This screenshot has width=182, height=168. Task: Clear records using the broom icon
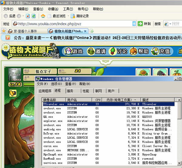(x=73, y=16)
